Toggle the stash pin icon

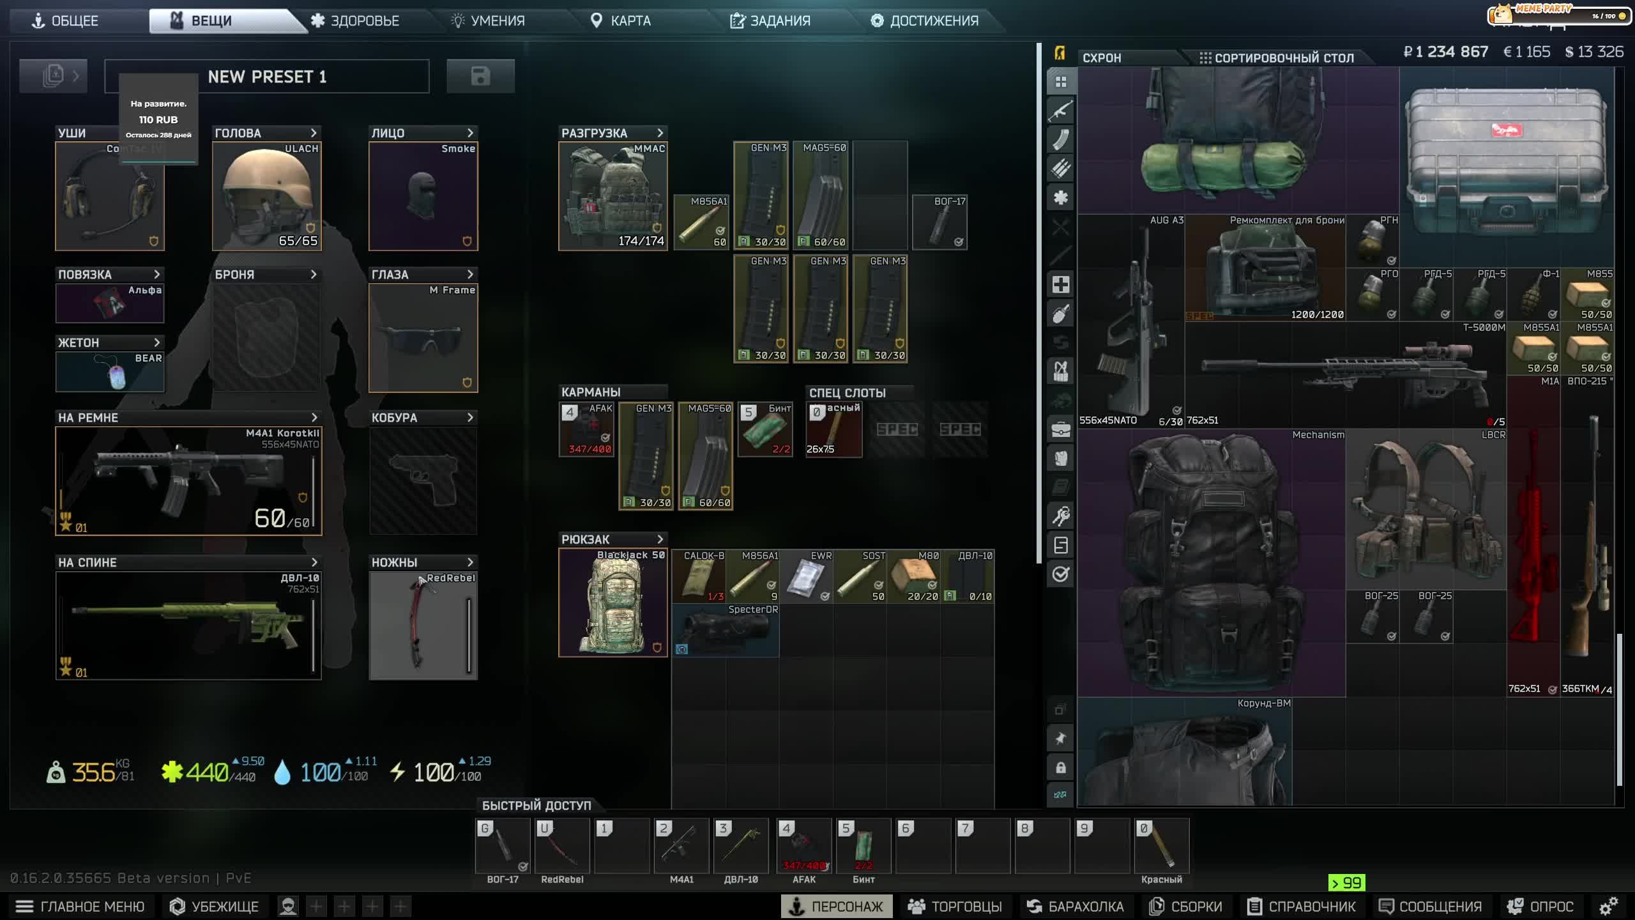click(1060, 739)
